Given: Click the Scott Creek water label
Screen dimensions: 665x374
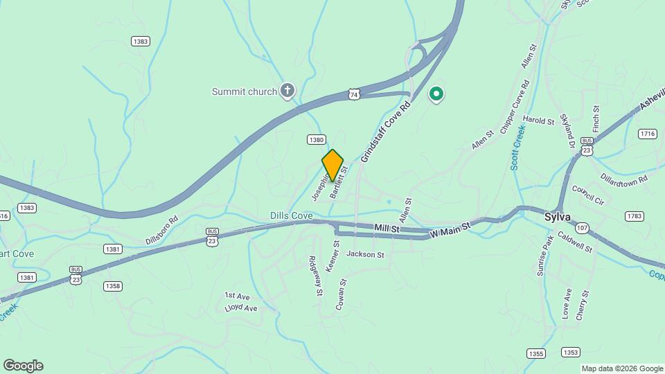Looking at the screenshot, I should pyautogui.click(x=518, y=148).
